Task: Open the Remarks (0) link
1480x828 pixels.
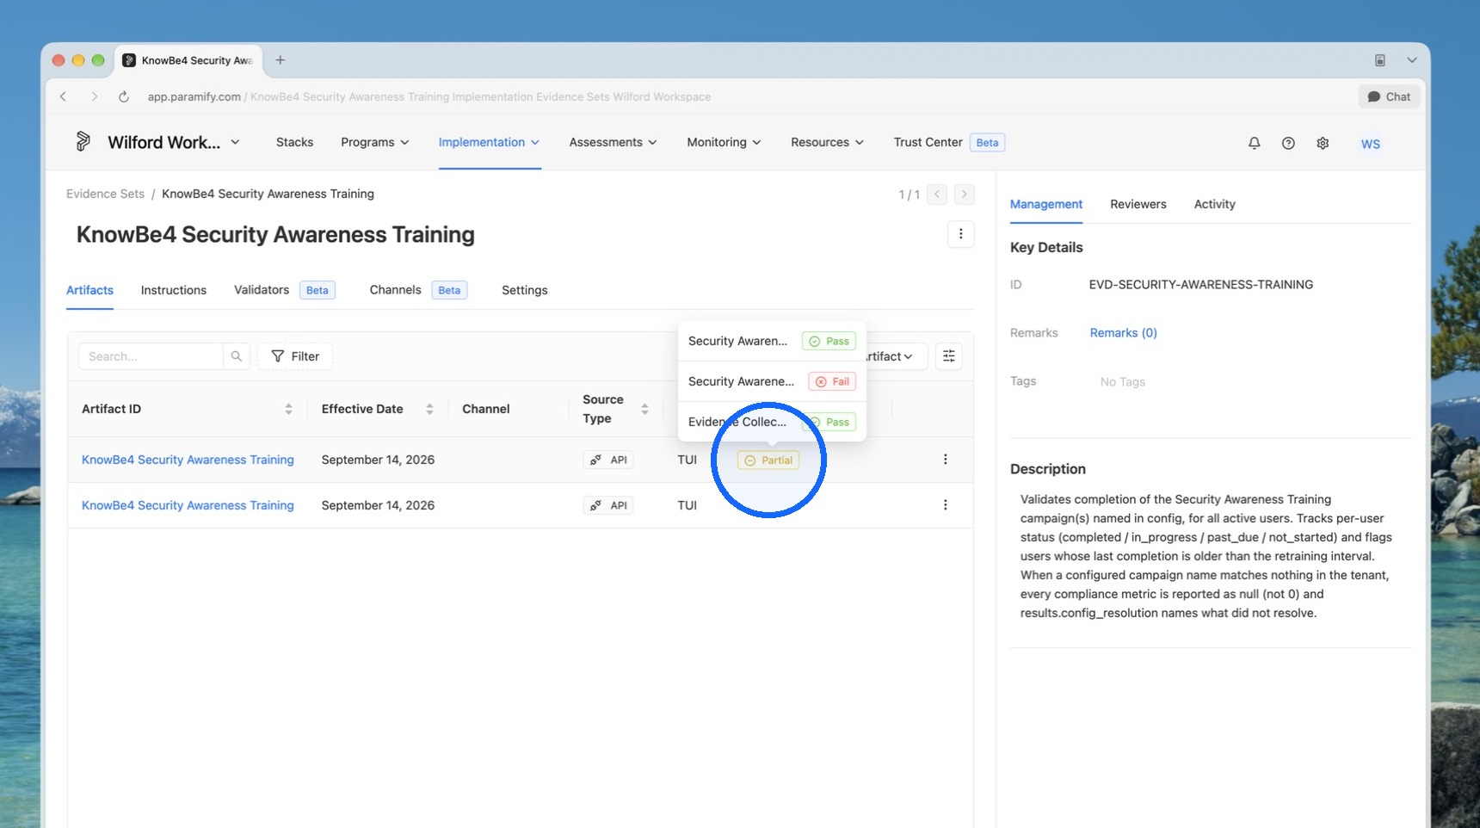Action: [x=1123, y=333]
